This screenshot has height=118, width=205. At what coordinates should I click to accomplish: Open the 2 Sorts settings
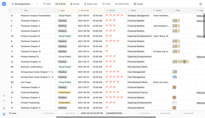61,4
